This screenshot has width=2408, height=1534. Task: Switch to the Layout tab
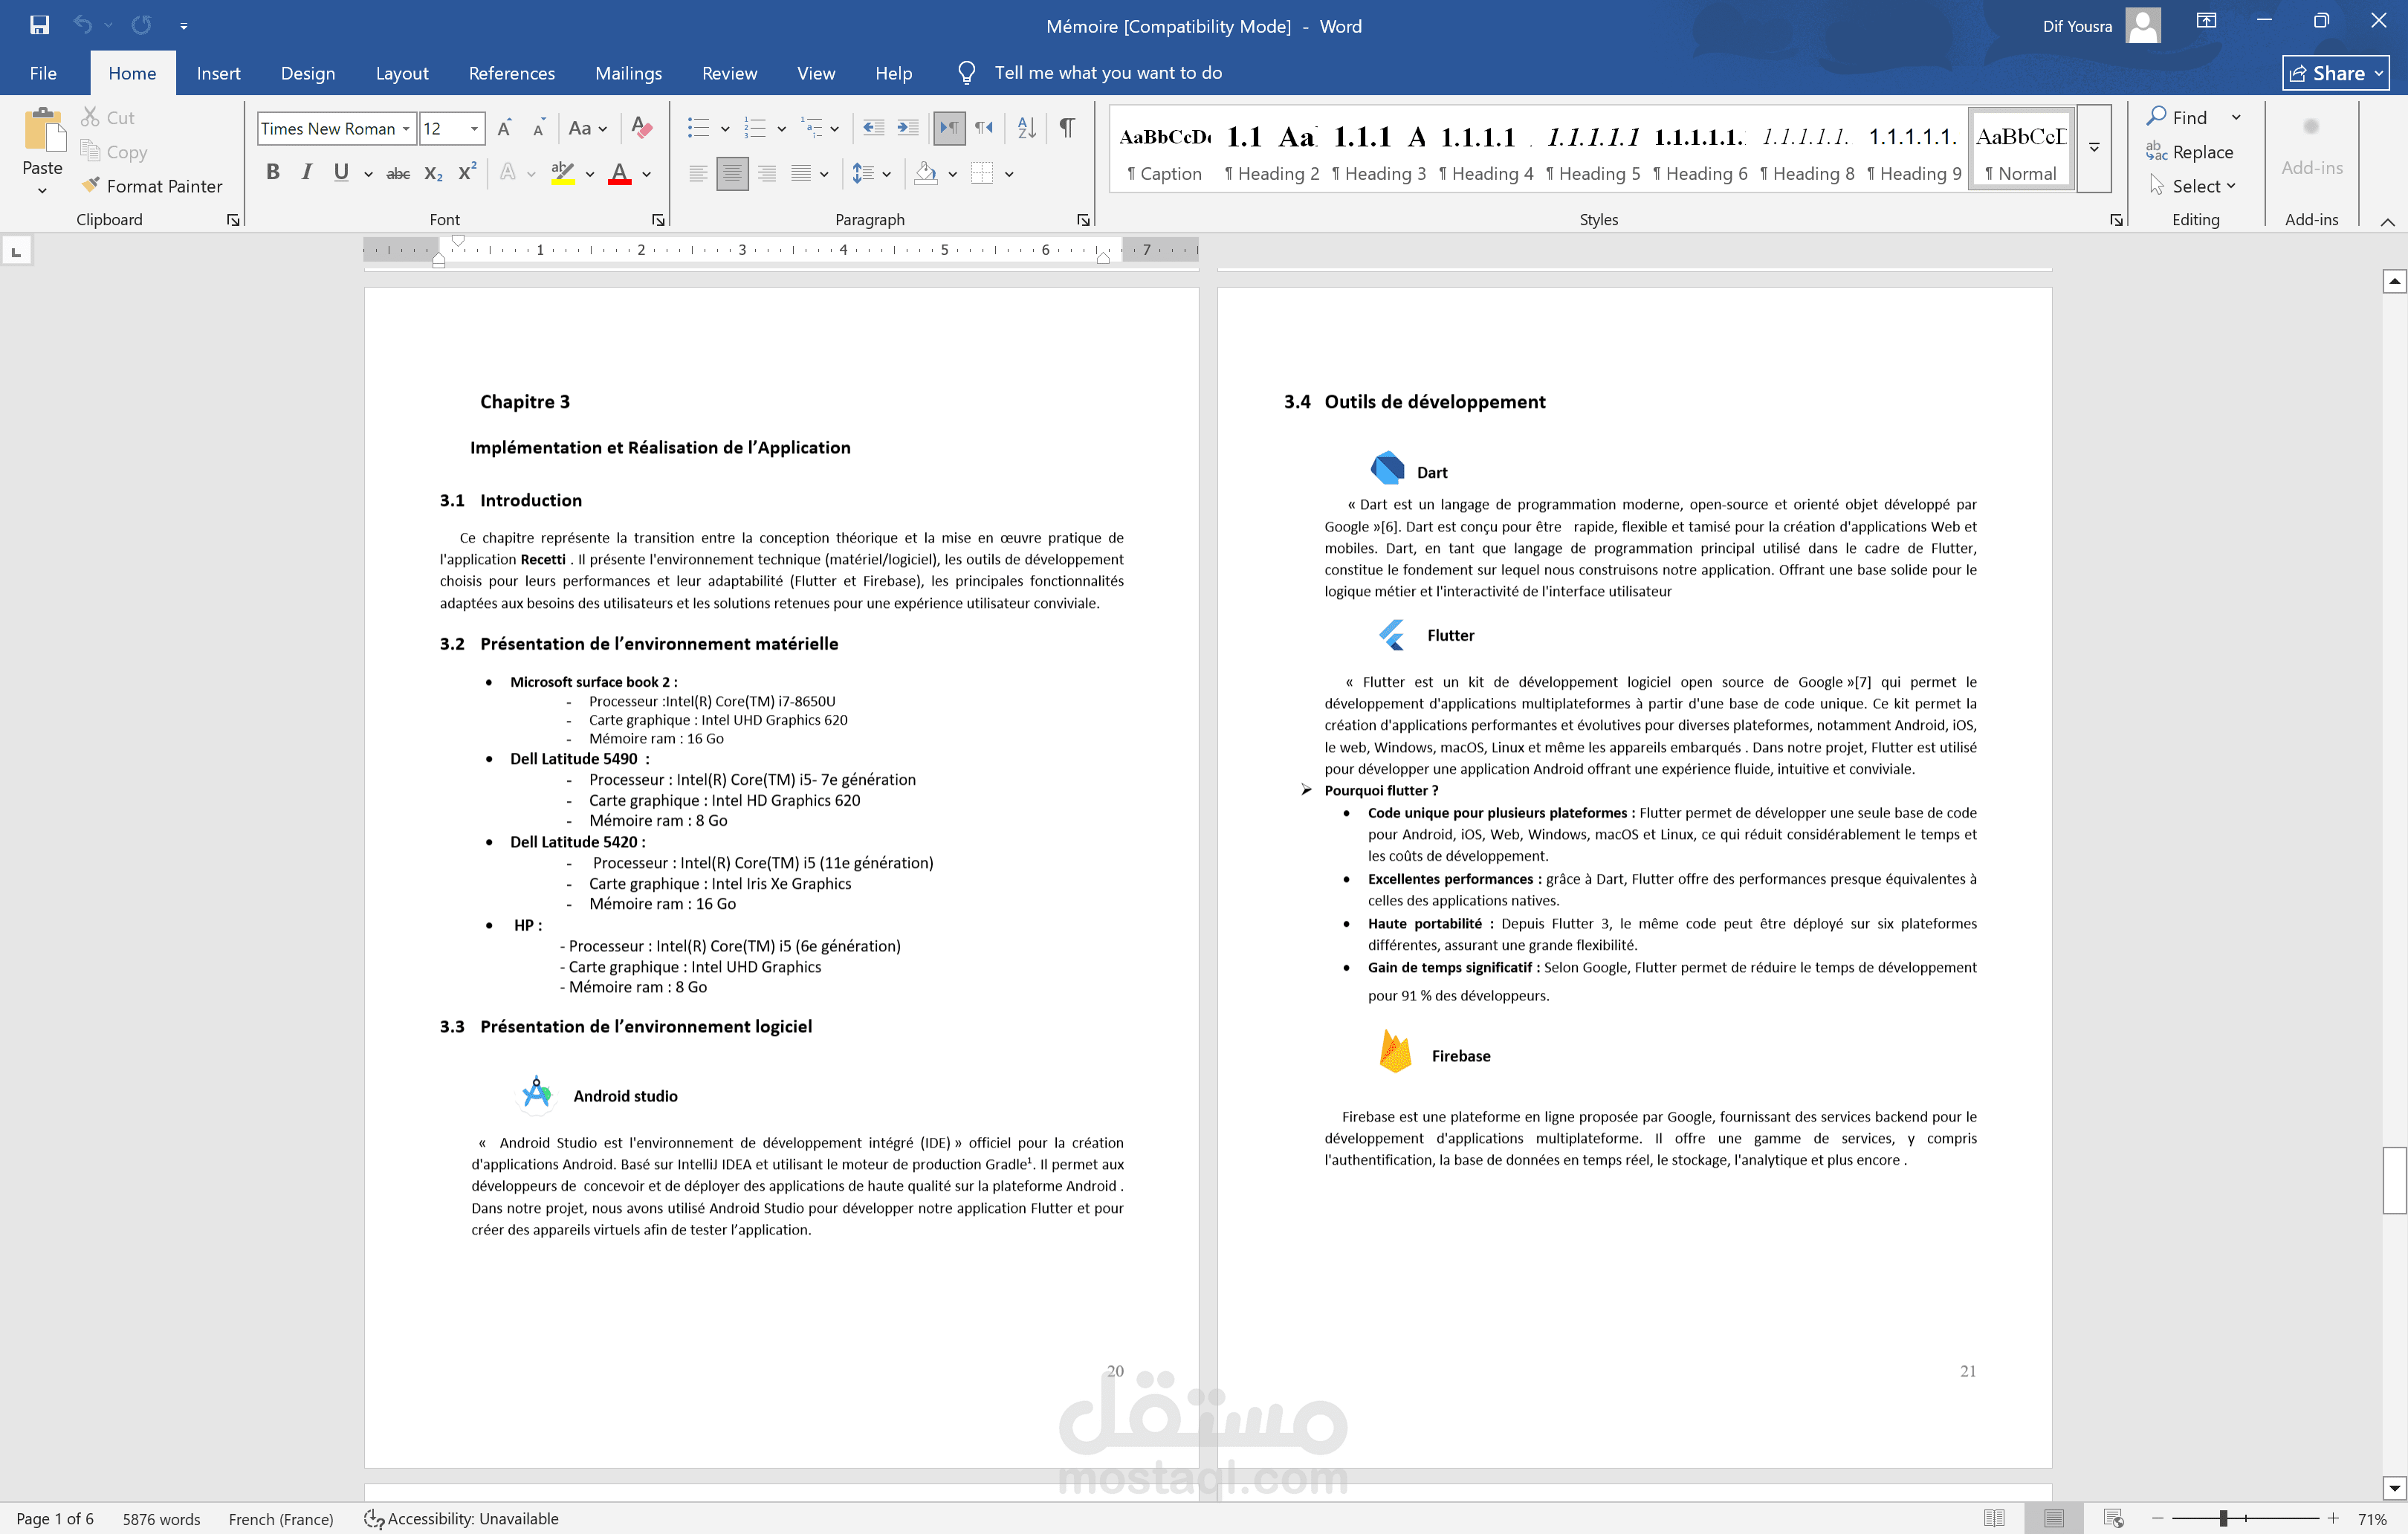[x=401, y=73]
